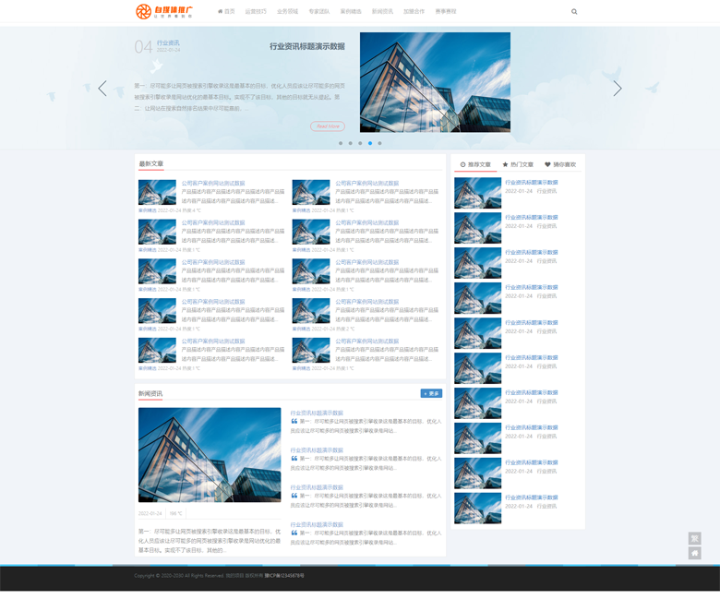Click the top floating button above home icon
This screenshot has width=720, height=599.
pyautogui.click(x=694, y=539)
